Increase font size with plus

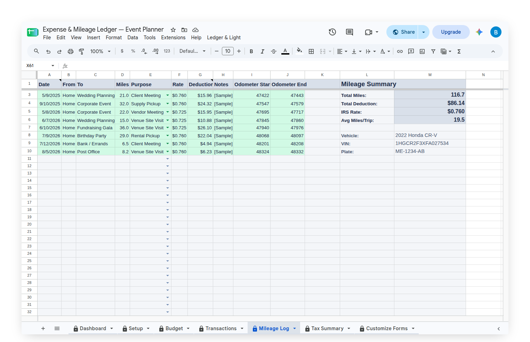click(239, 51)
